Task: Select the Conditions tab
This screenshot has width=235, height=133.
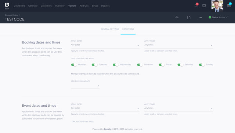Action: click(x=128, y=29)
